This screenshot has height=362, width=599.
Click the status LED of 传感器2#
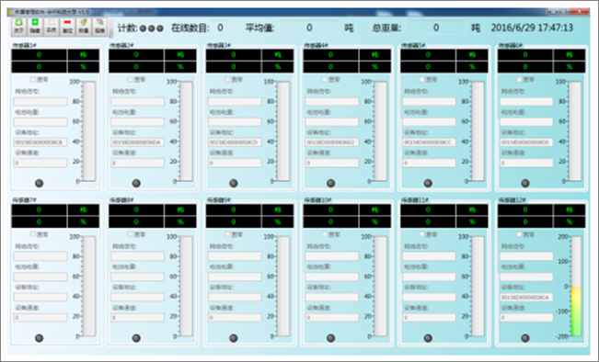136,183
